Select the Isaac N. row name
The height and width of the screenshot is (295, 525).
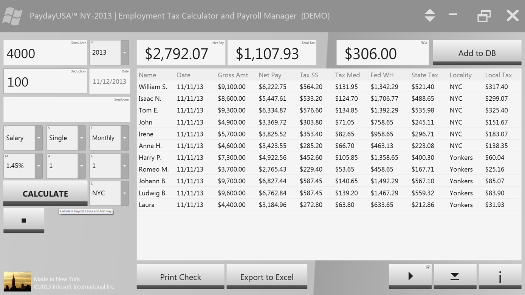[x=150, y=98]
